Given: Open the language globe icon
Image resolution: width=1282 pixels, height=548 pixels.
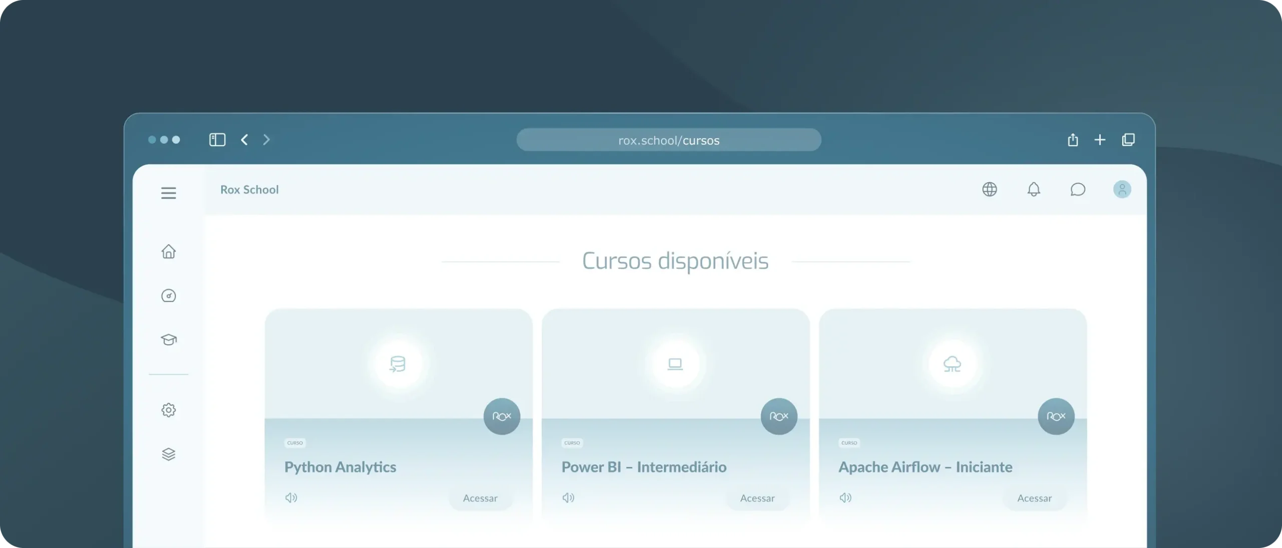Looking at the screenshot, I should (990, 190).
